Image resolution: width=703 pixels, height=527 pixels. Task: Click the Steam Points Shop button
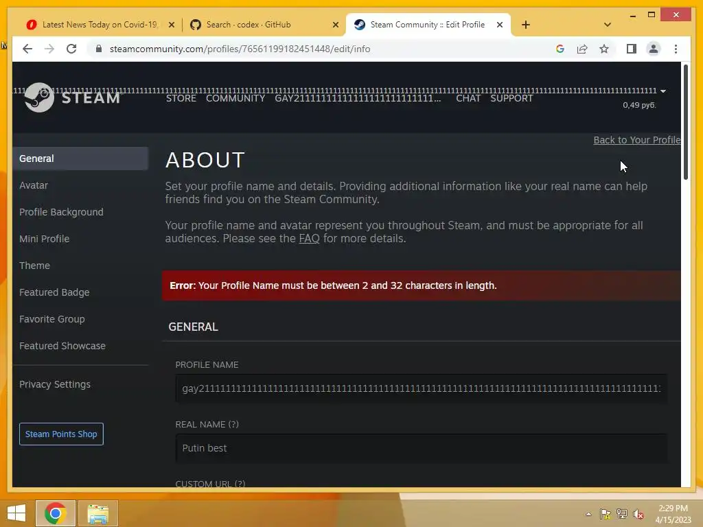61,434
